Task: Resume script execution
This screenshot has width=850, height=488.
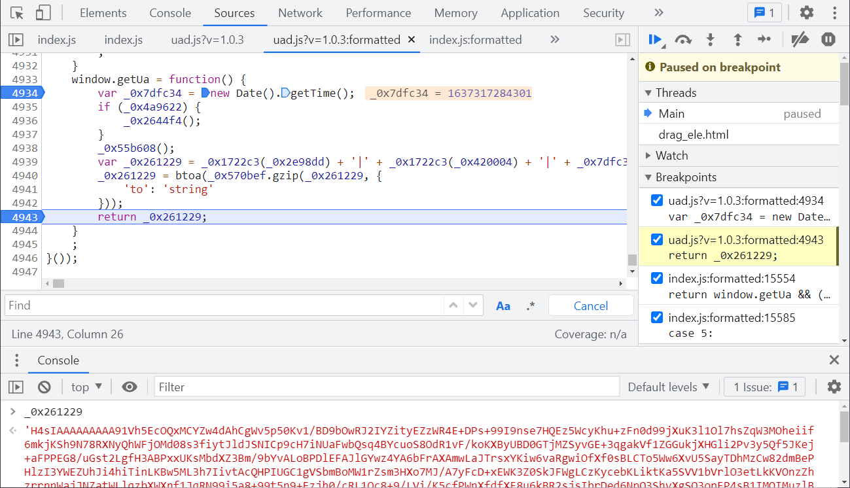Action: (656, 40)
